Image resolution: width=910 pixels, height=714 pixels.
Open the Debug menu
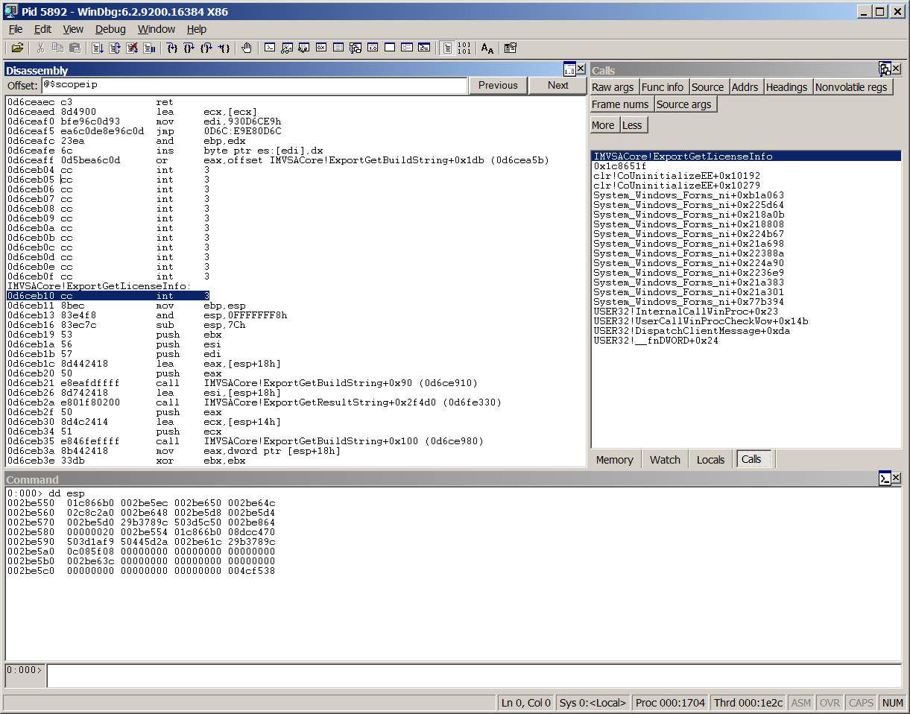point(110,29)
